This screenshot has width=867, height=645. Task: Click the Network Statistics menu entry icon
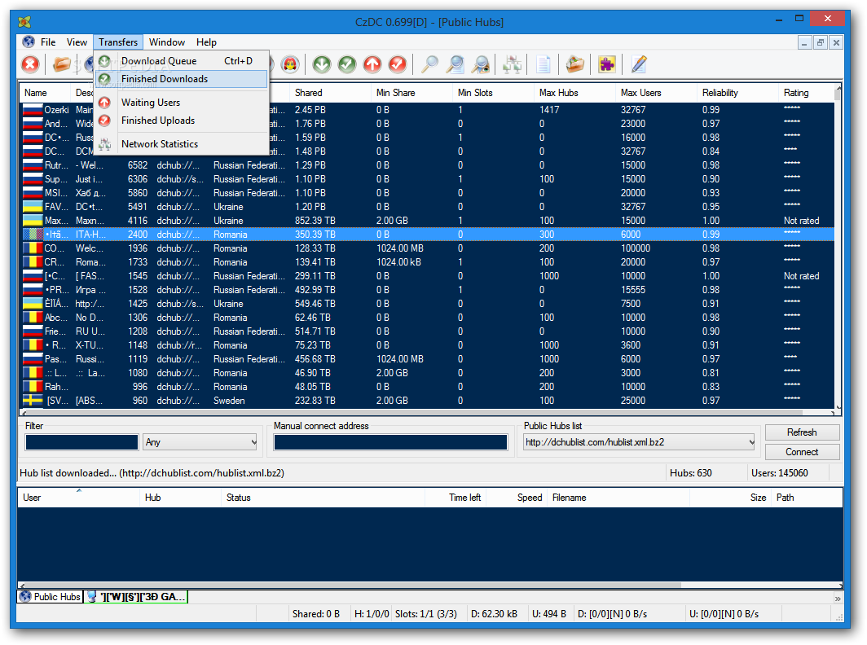[x=104, y=144]
